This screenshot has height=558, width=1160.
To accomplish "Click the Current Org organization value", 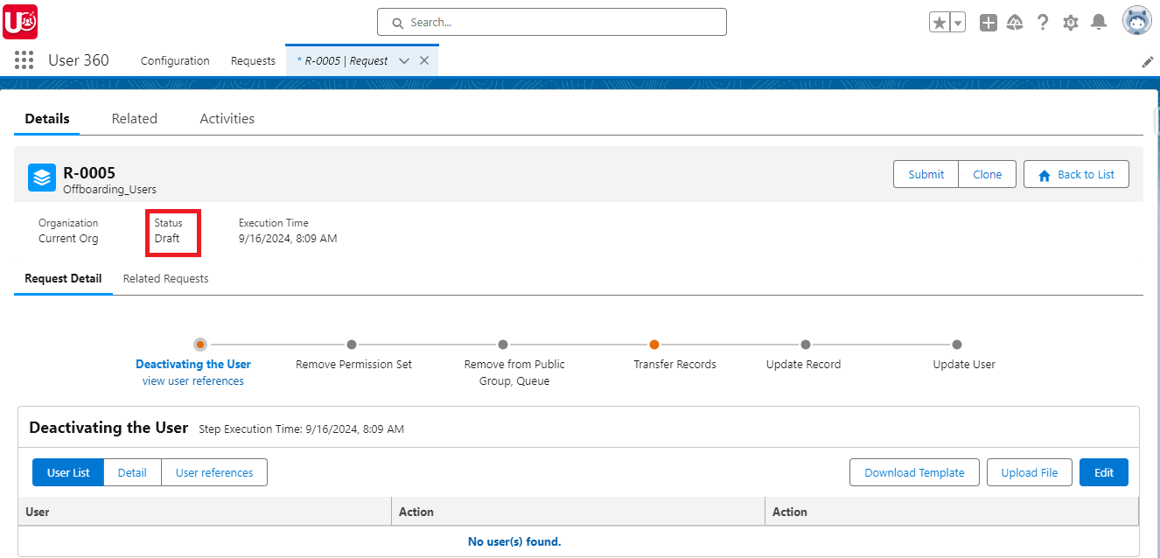I will point(68,239).
